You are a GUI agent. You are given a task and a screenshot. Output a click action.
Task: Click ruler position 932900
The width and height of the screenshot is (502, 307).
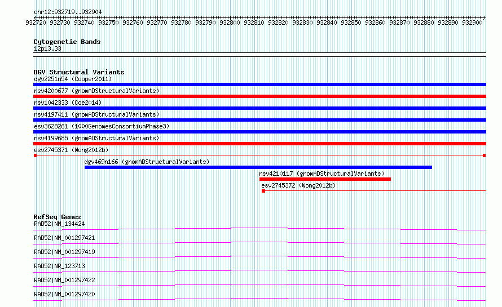pyautogui.click(x=472, y=23)
